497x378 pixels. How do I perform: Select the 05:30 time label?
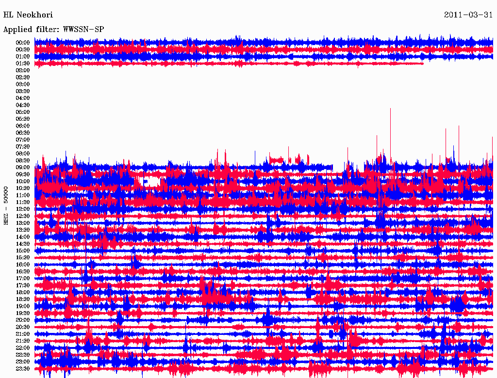pos(22,119)
